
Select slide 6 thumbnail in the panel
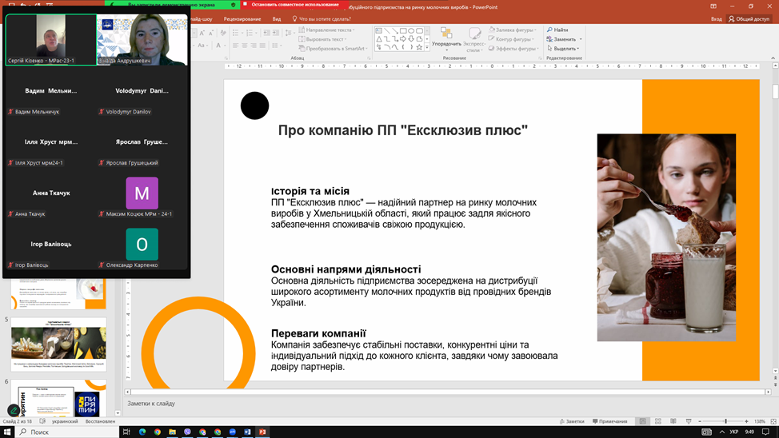tap(58, 398)
